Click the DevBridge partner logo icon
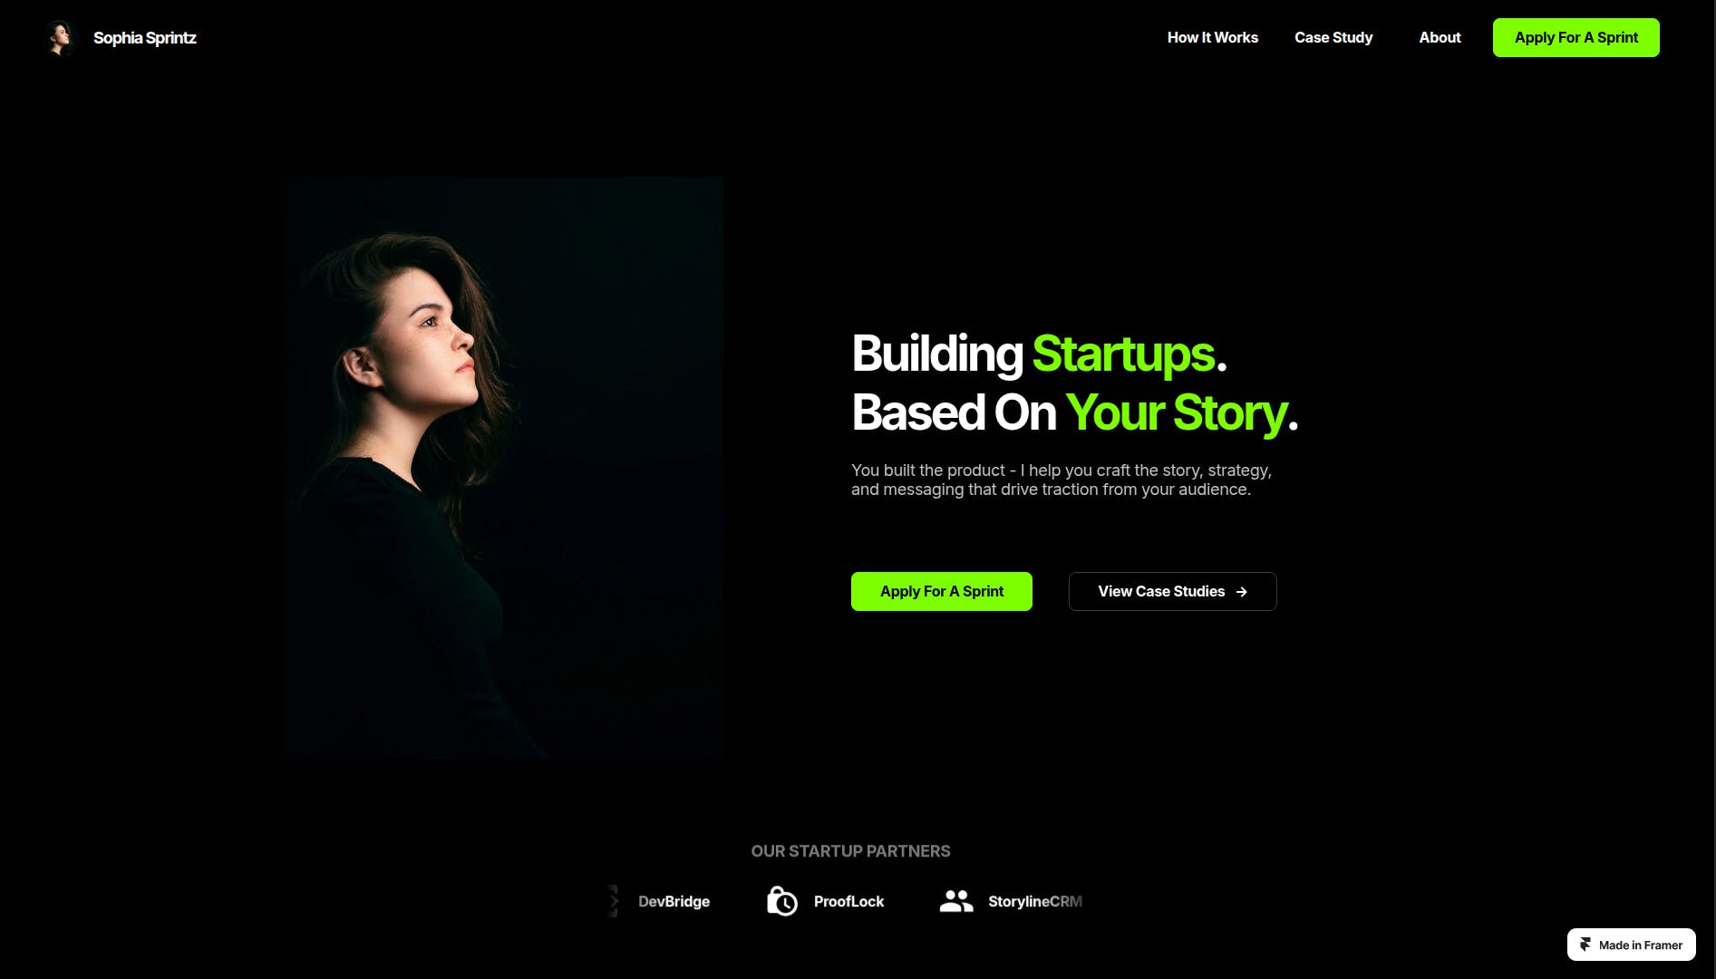 (614, 901)
